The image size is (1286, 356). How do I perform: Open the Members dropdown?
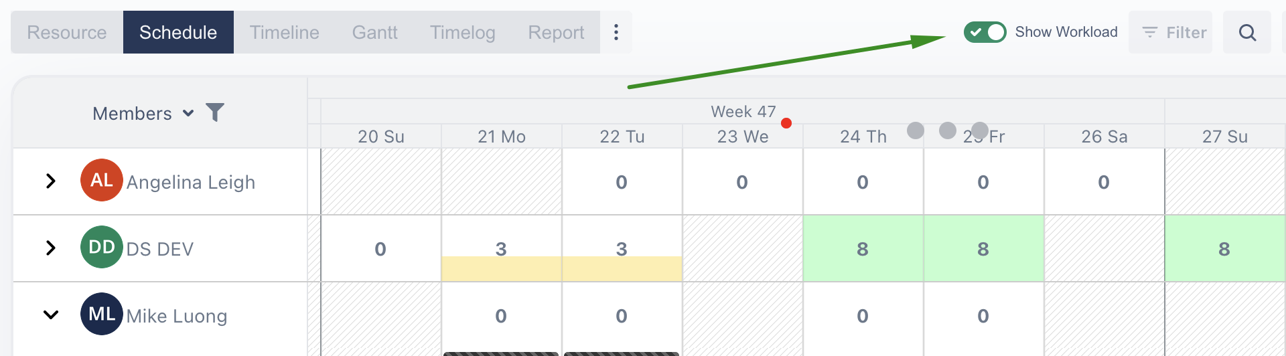click(x=143, y=113)
